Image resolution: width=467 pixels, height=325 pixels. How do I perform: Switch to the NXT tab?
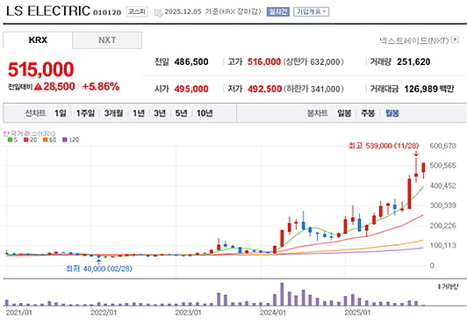click(107, 40)
